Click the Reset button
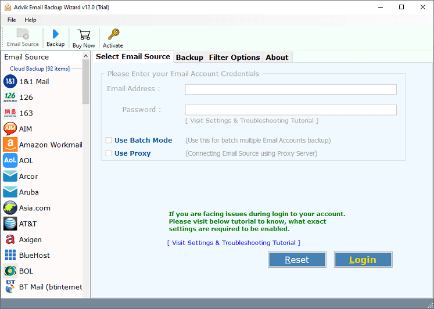The image size is (434, 309). [x=297, y=260]
